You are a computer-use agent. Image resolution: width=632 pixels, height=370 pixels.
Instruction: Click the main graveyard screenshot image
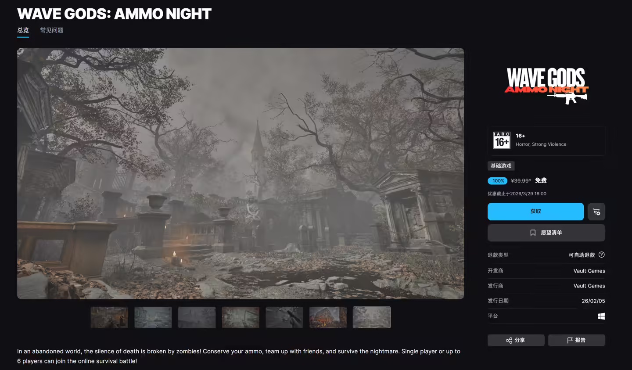pos(241,173)
